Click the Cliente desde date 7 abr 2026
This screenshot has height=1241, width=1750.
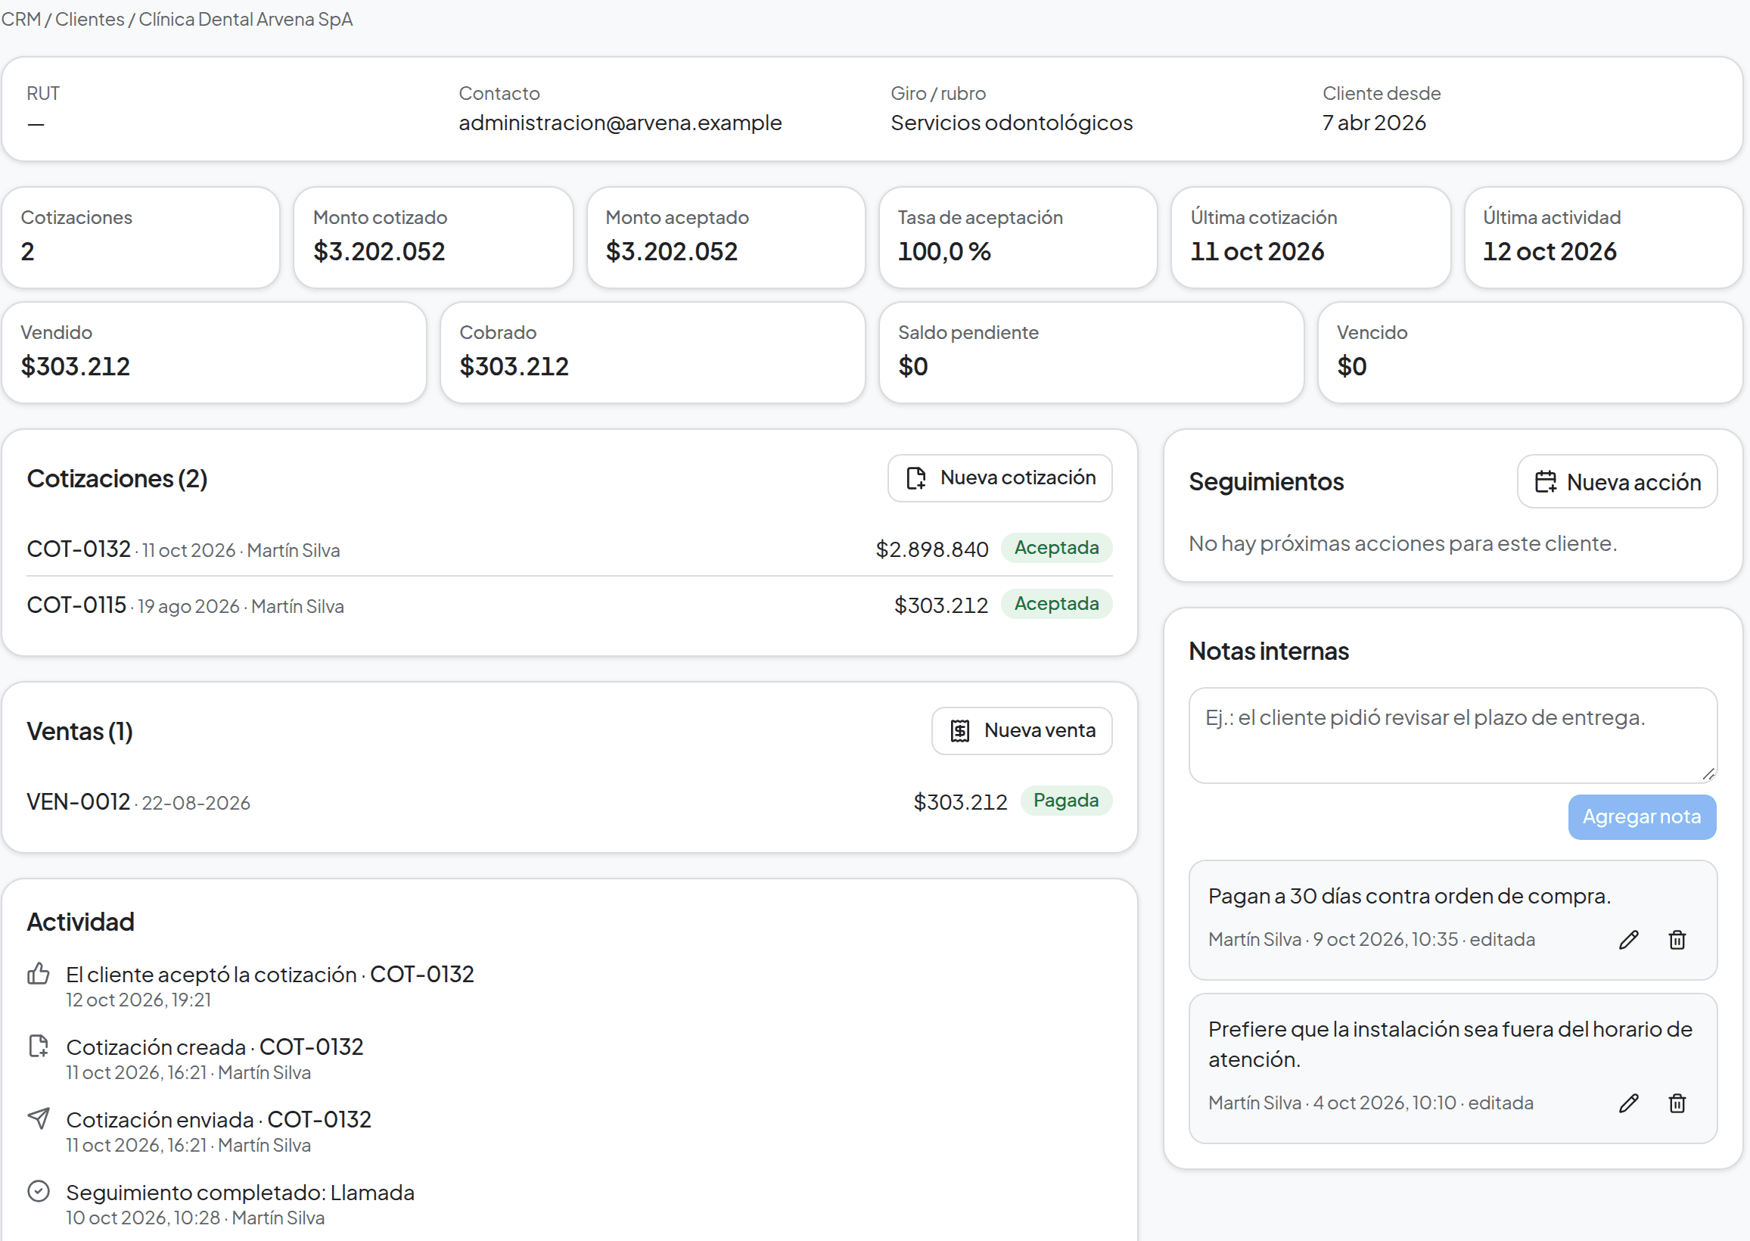pyautogui.click(x=1374, y=123)
